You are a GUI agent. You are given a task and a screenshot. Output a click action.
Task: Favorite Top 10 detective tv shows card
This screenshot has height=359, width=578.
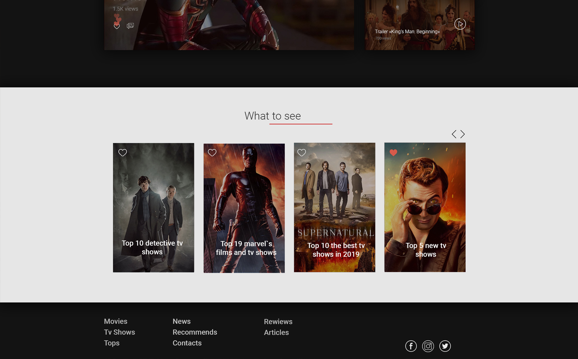click(122, 153)
